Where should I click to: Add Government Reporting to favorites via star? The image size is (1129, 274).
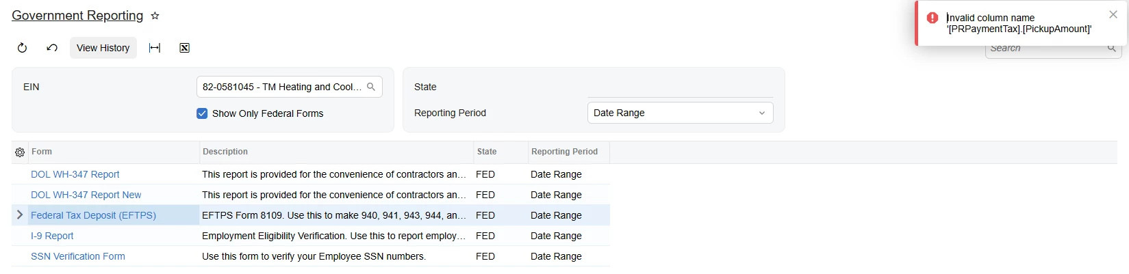coord(155,16)
